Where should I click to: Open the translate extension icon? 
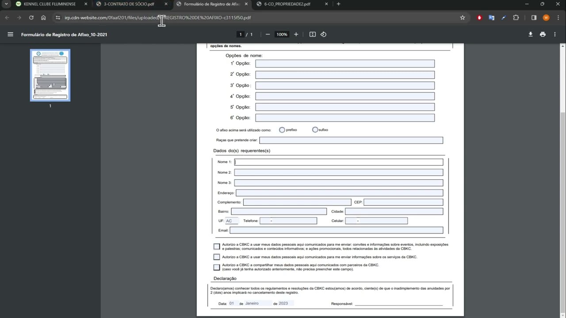(x=491, y=18)
